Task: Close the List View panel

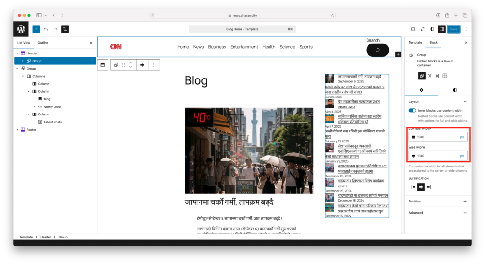Action: point(91,43)
